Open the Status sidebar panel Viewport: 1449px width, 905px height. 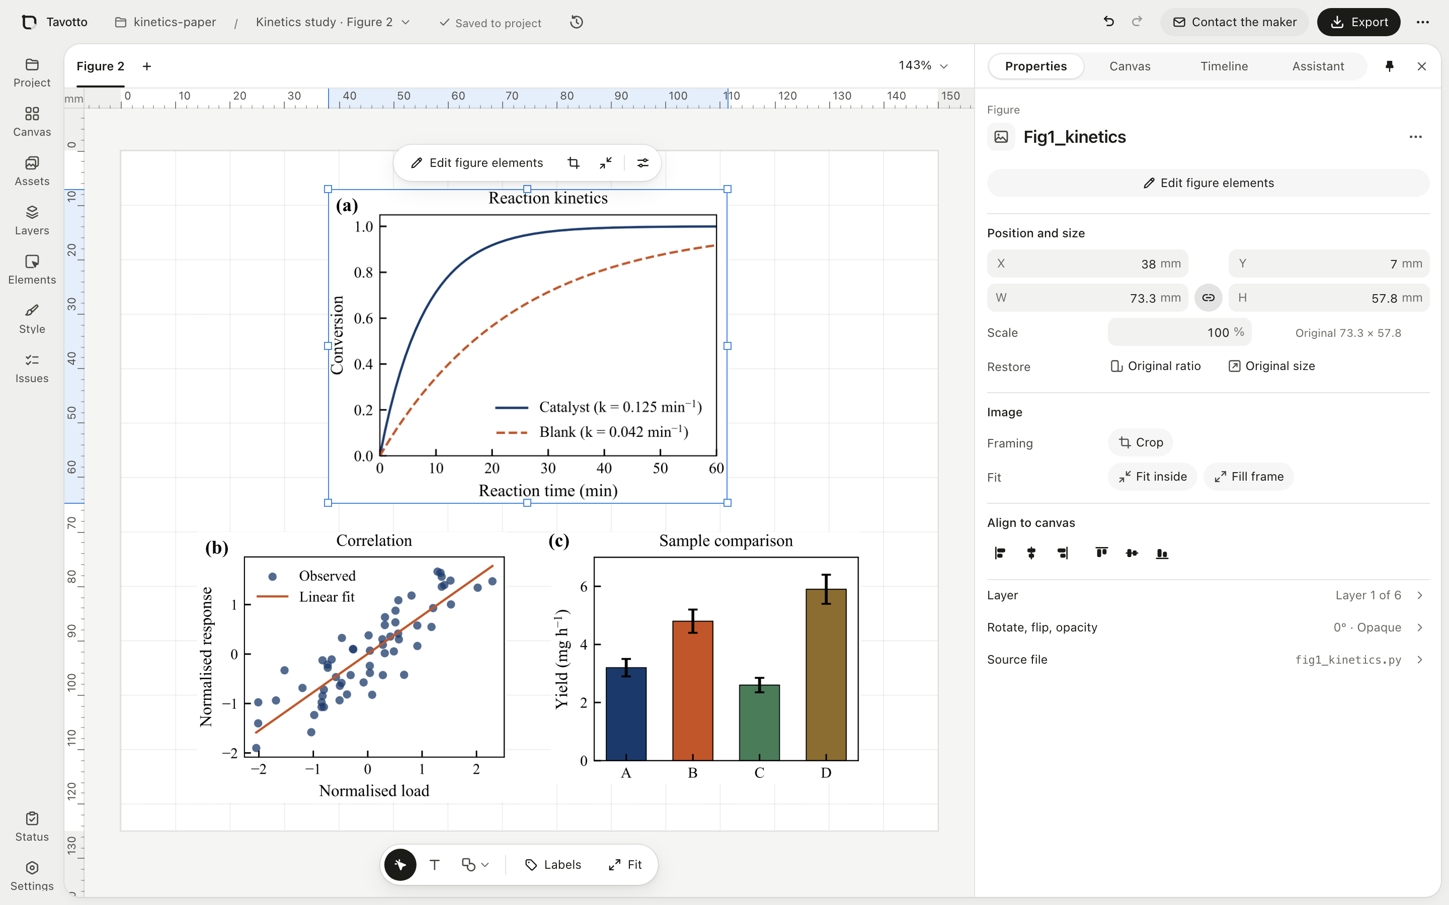point(32,827)
